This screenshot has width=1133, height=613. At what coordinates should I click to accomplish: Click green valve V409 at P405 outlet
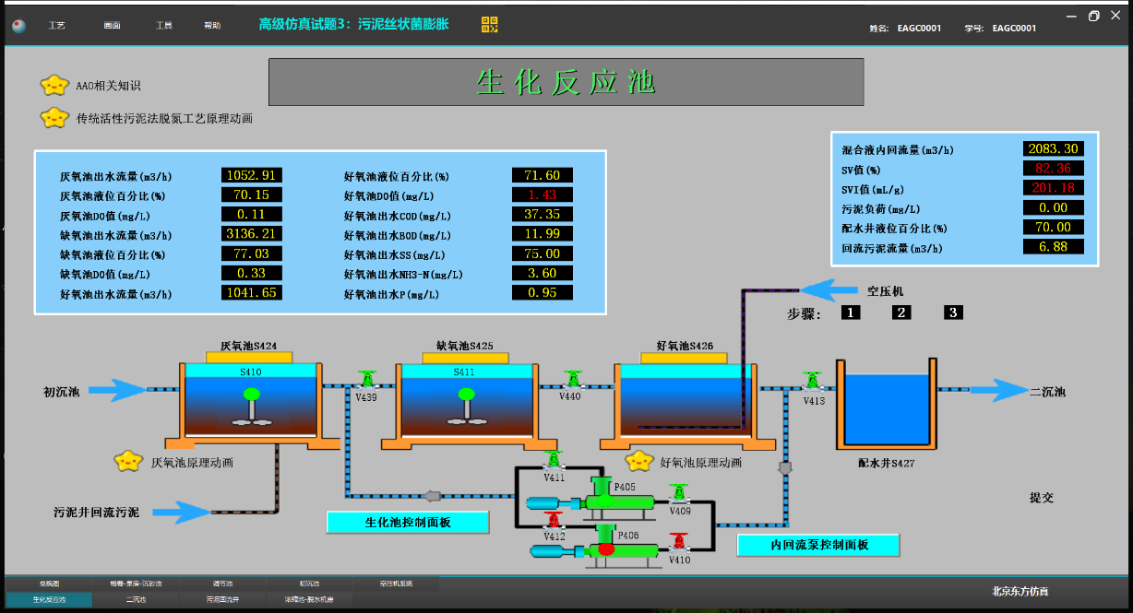pos(679,494)
